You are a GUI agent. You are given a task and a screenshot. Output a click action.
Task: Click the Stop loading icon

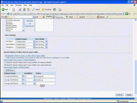(20, 9)
